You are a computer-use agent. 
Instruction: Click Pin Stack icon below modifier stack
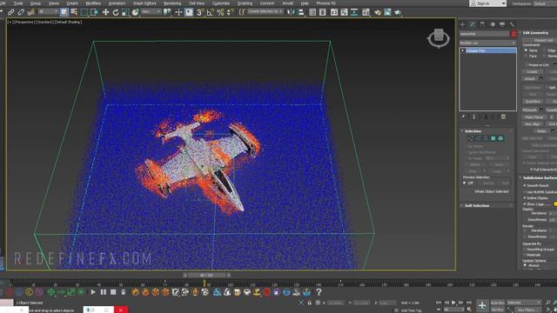(x=463, y=117)
